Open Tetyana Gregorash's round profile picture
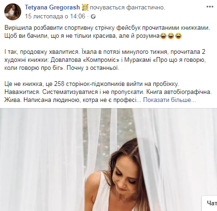The width and height of the screenshot is (217, 211). (x=13, y=12)
